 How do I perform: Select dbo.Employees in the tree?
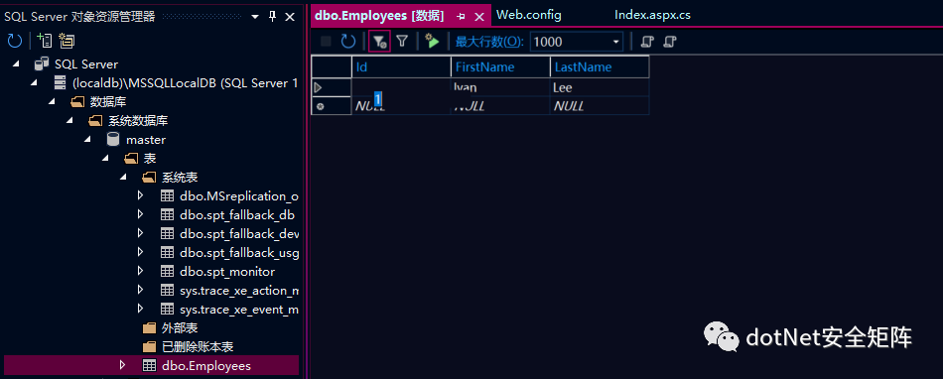tap(206, 366)
